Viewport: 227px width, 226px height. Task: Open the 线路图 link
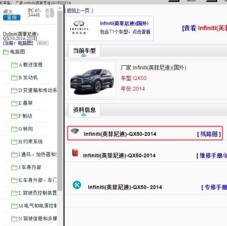click(209, 134)
